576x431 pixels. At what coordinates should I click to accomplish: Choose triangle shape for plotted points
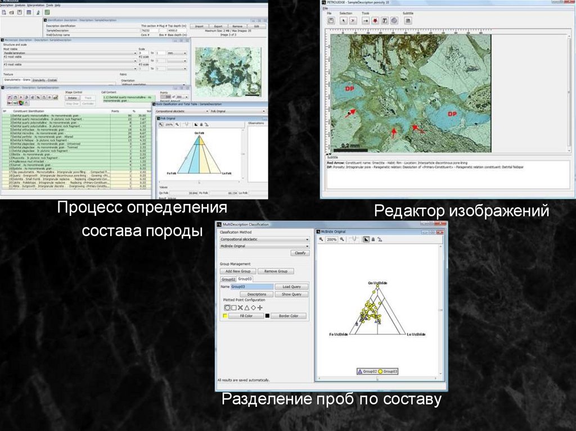247,307
